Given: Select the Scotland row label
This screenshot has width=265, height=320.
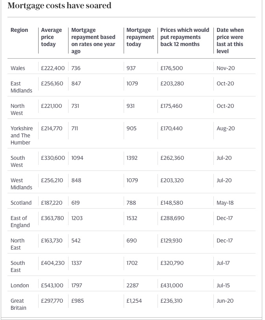Looking at the screenshot, I should tap(21, 203).
